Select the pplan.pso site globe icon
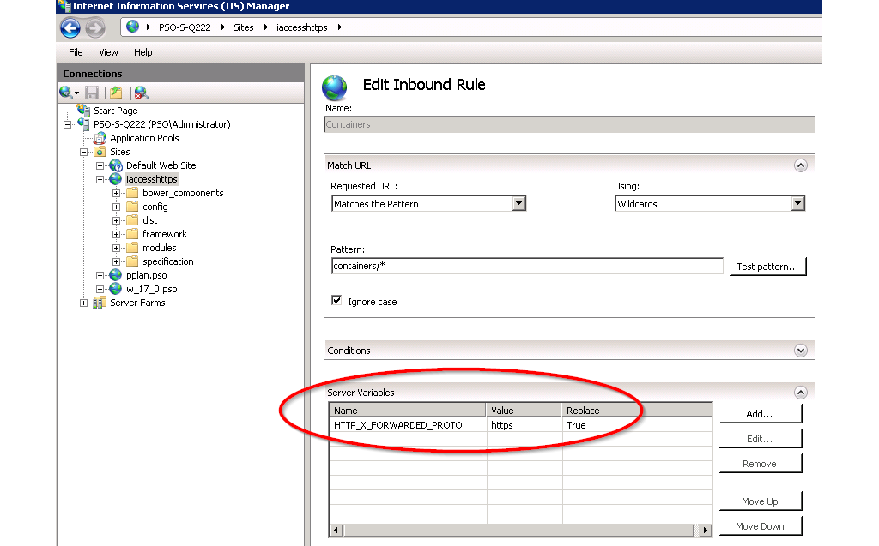Viewport: 879px width, 546px height. pyautogui.click(x=116, y=275)
